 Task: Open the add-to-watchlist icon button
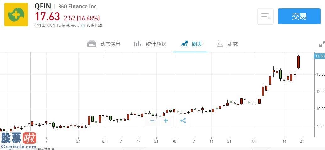[x=266, y=16]
